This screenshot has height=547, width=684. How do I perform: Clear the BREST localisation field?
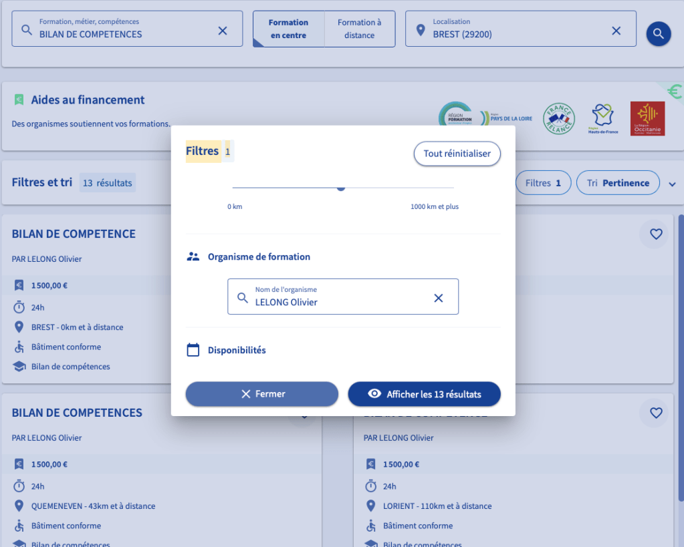tap(616, 31)
